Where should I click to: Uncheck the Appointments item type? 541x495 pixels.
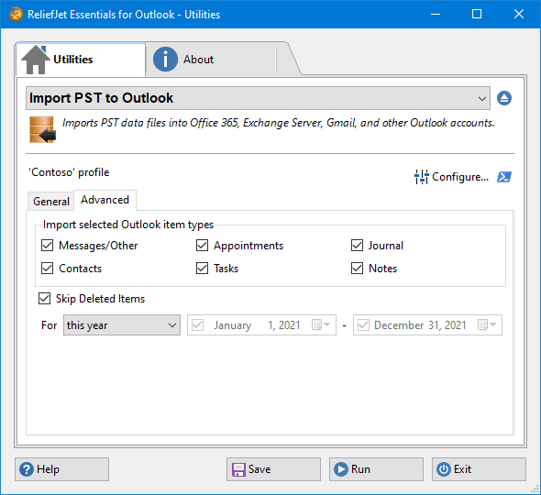click(202, 246)
